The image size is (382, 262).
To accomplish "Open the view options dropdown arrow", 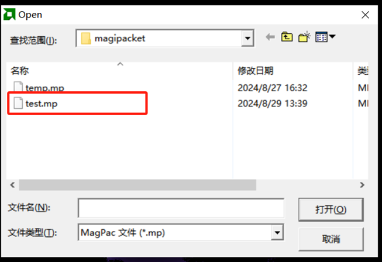I will pyautogui.click(x=332, y=37).
